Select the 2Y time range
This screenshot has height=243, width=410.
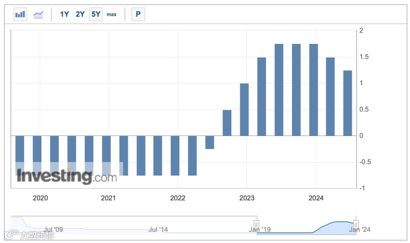pos(80,14)
